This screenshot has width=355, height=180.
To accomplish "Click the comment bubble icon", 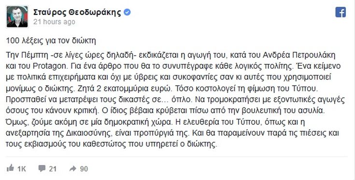I will 42,168.
